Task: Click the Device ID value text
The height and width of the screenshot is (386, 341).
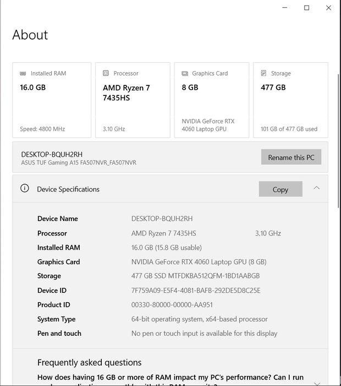Action: click(x=196, y=291)
